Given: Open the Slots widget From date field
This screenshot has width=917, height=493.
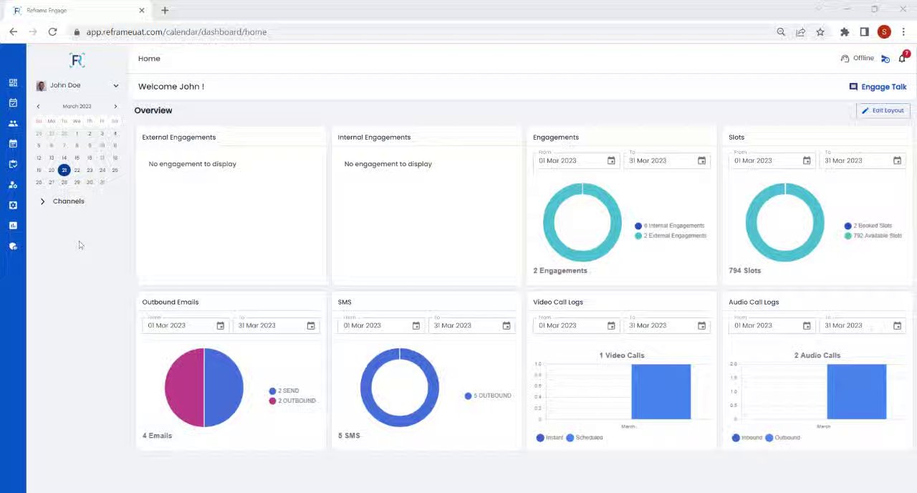Looking at the screenshot, I should click(x=772, y=161).
